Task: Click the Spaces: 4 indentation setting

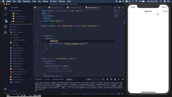Action: pyautogui.click(x=85, y=93)
